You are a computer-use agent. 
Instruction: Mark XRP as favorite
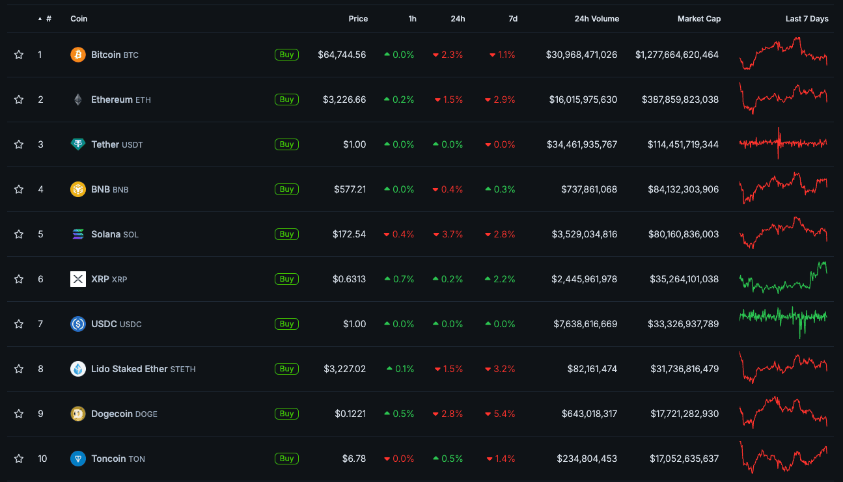pos(19,279)
